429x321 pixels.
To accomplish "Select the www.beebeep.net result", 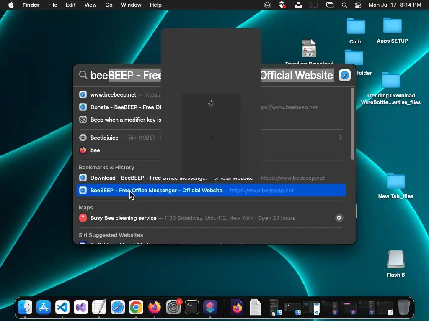I will coord(211,95).
